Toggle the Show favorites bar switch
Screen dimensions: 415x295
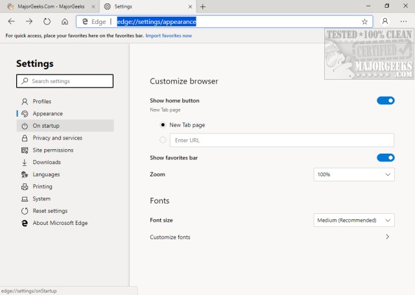point(386,158)
